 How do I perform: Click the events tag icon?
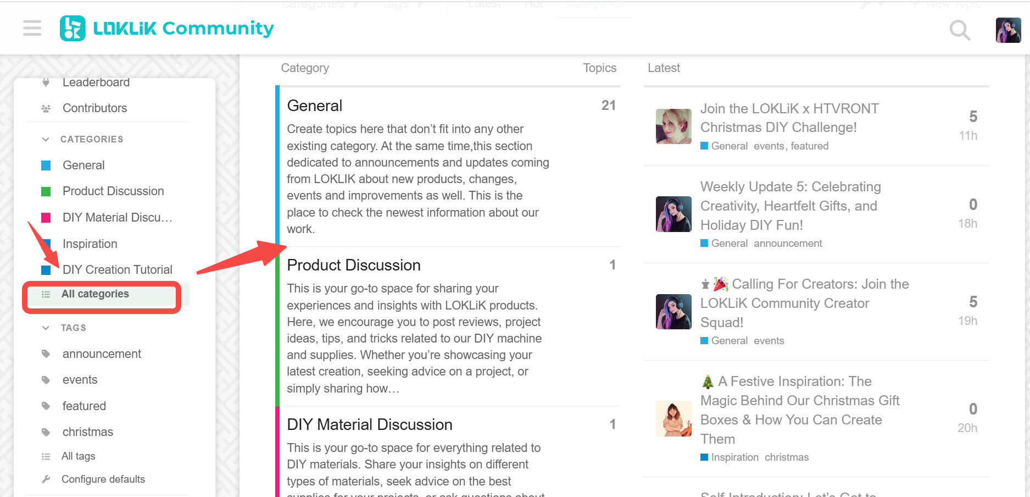pos(46,380)
